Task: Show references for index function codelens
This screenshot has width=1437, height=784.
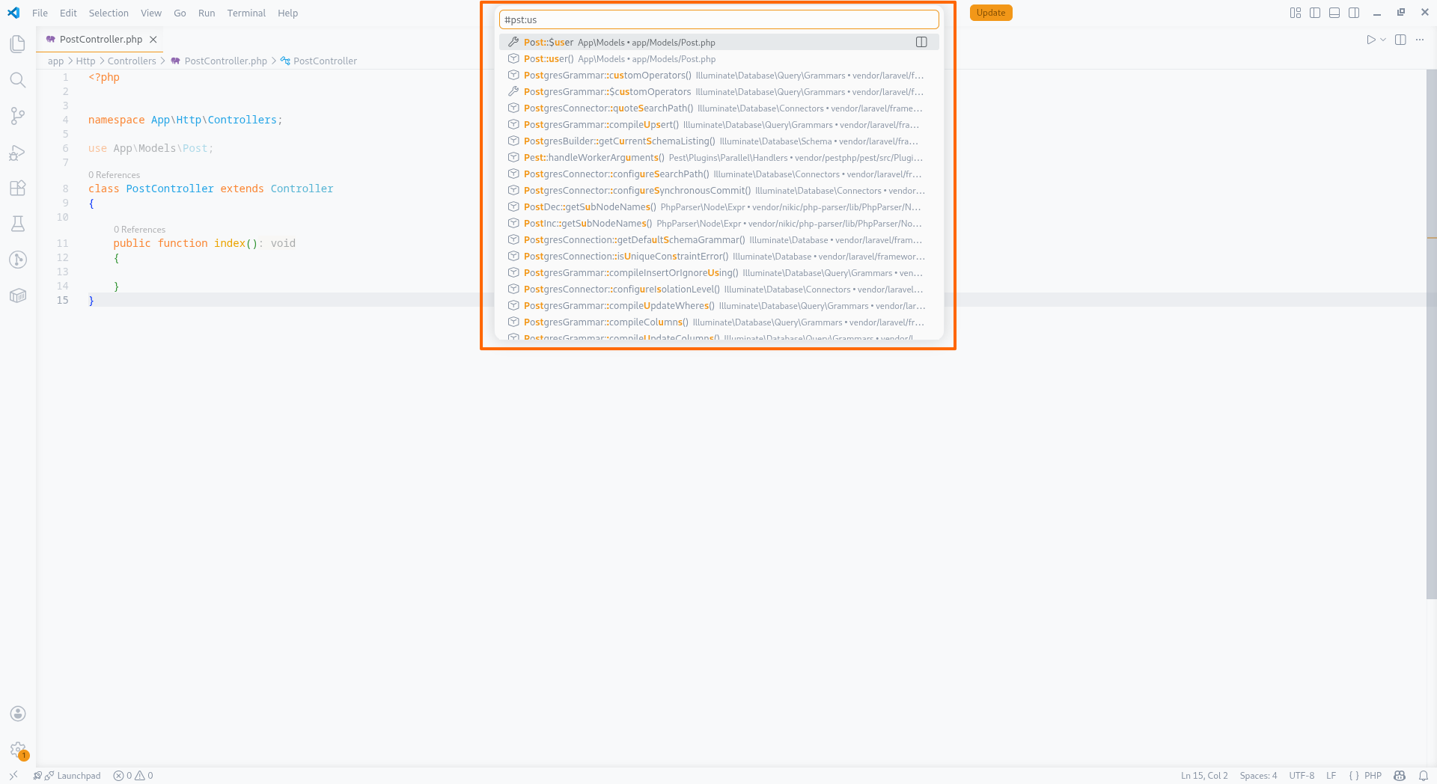Action: point(139,230)
